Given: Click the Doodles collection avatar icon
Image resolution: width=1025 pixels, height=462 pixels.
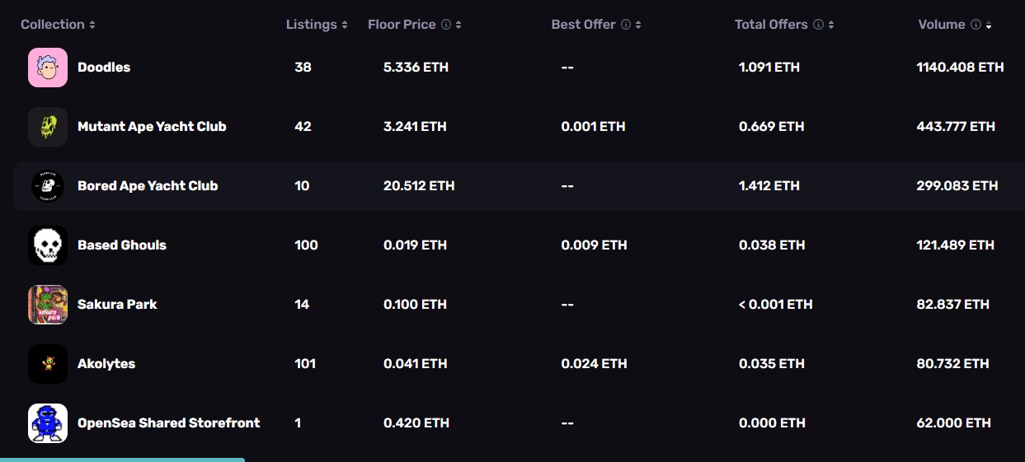Looking at the screenshot, I should click(48, 68).
